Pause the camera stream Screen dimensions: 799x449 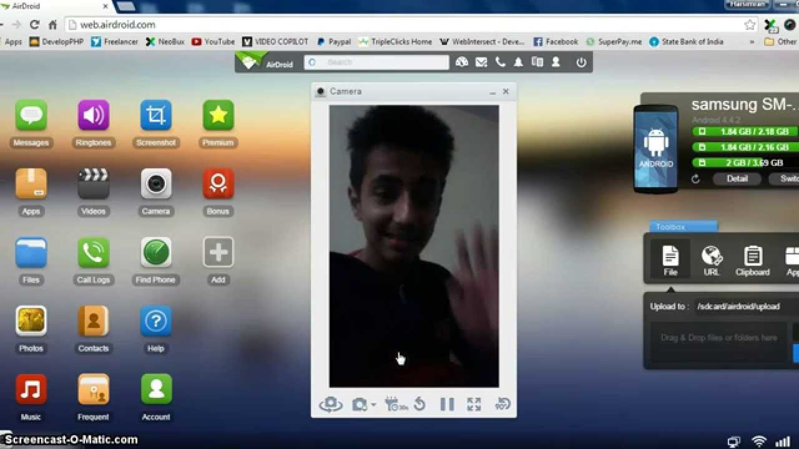[447, 405]
